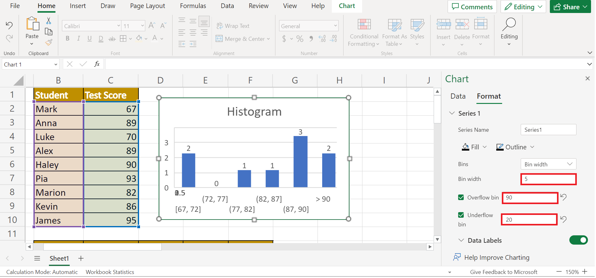Click the Undo arrow icon

[9, 25]
